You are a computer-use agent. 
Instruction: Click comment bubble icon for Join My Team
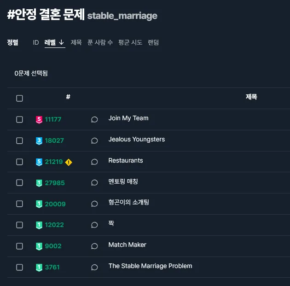click(94, 120)
